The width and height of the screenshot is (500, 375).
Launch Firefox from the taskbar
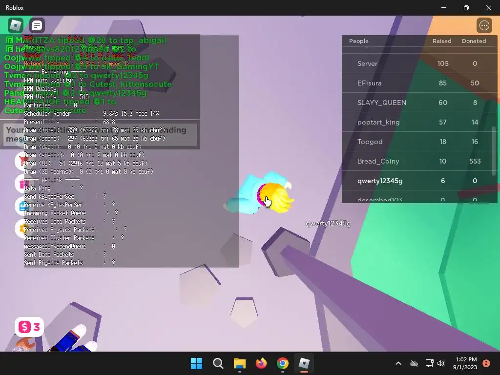coord(261,363)
